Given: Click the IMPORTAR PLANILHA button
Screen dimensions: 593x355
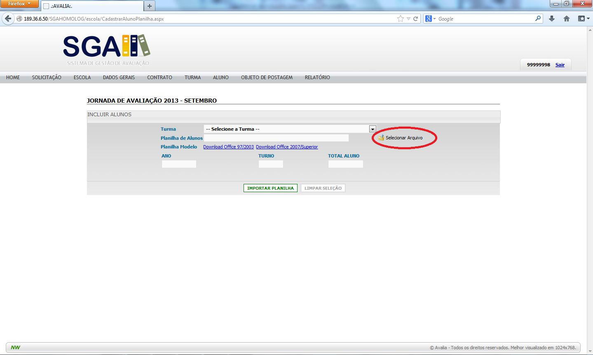Looking at the screenshot, I should point(270,188).
